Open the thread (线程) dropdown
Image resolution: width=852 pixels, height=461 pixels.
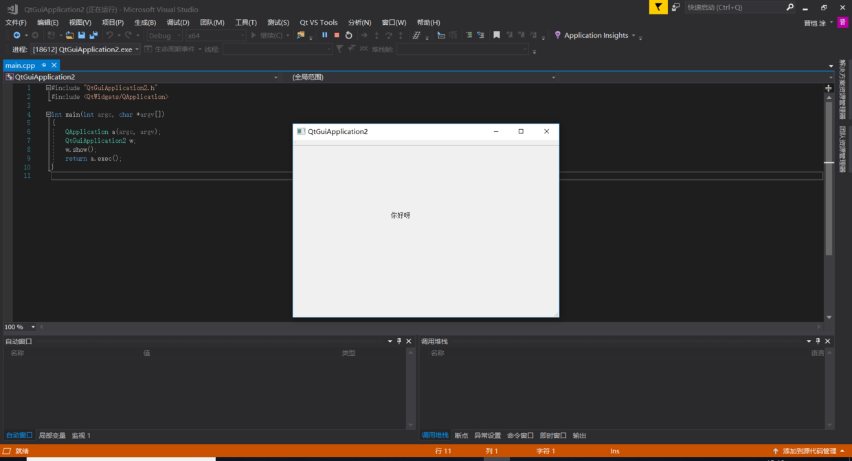pos(277,49)
